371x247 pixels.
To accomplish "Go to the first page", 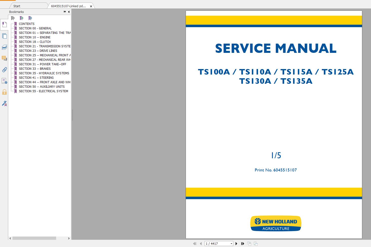I will (195, 244).
